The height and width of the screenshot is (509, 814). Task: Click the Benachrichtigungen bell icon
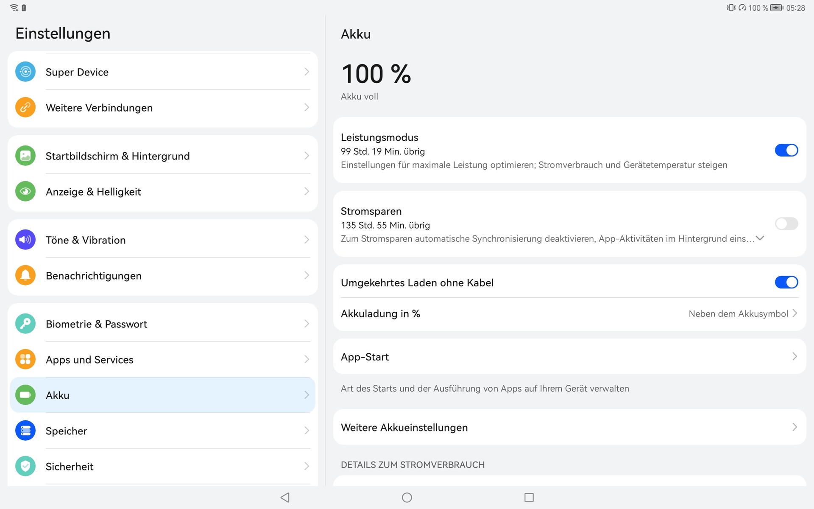point(25,275)
